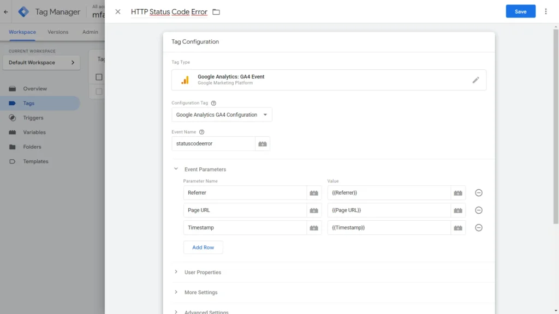
Task: Collapse the Event Parameters section
Action: (176, 168)
